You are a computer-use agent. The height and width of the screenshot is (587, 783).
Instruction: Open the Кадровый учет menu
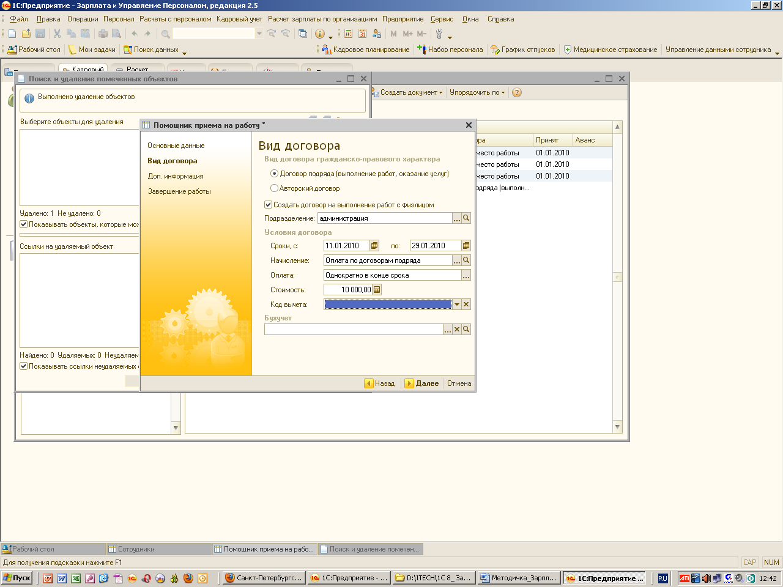click(239, 19)
